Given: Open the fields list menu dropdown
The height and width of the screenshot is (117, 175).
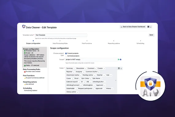Looking at the screenshot, I should pos(120,68).
